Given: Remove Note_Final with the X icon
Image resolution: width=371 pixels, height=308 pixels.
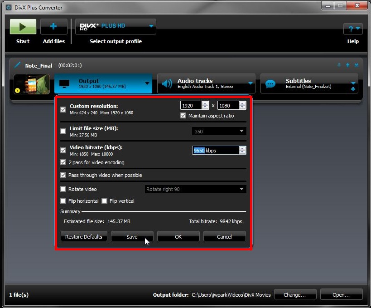Looking at the screenshot, I should pos(357,65).
